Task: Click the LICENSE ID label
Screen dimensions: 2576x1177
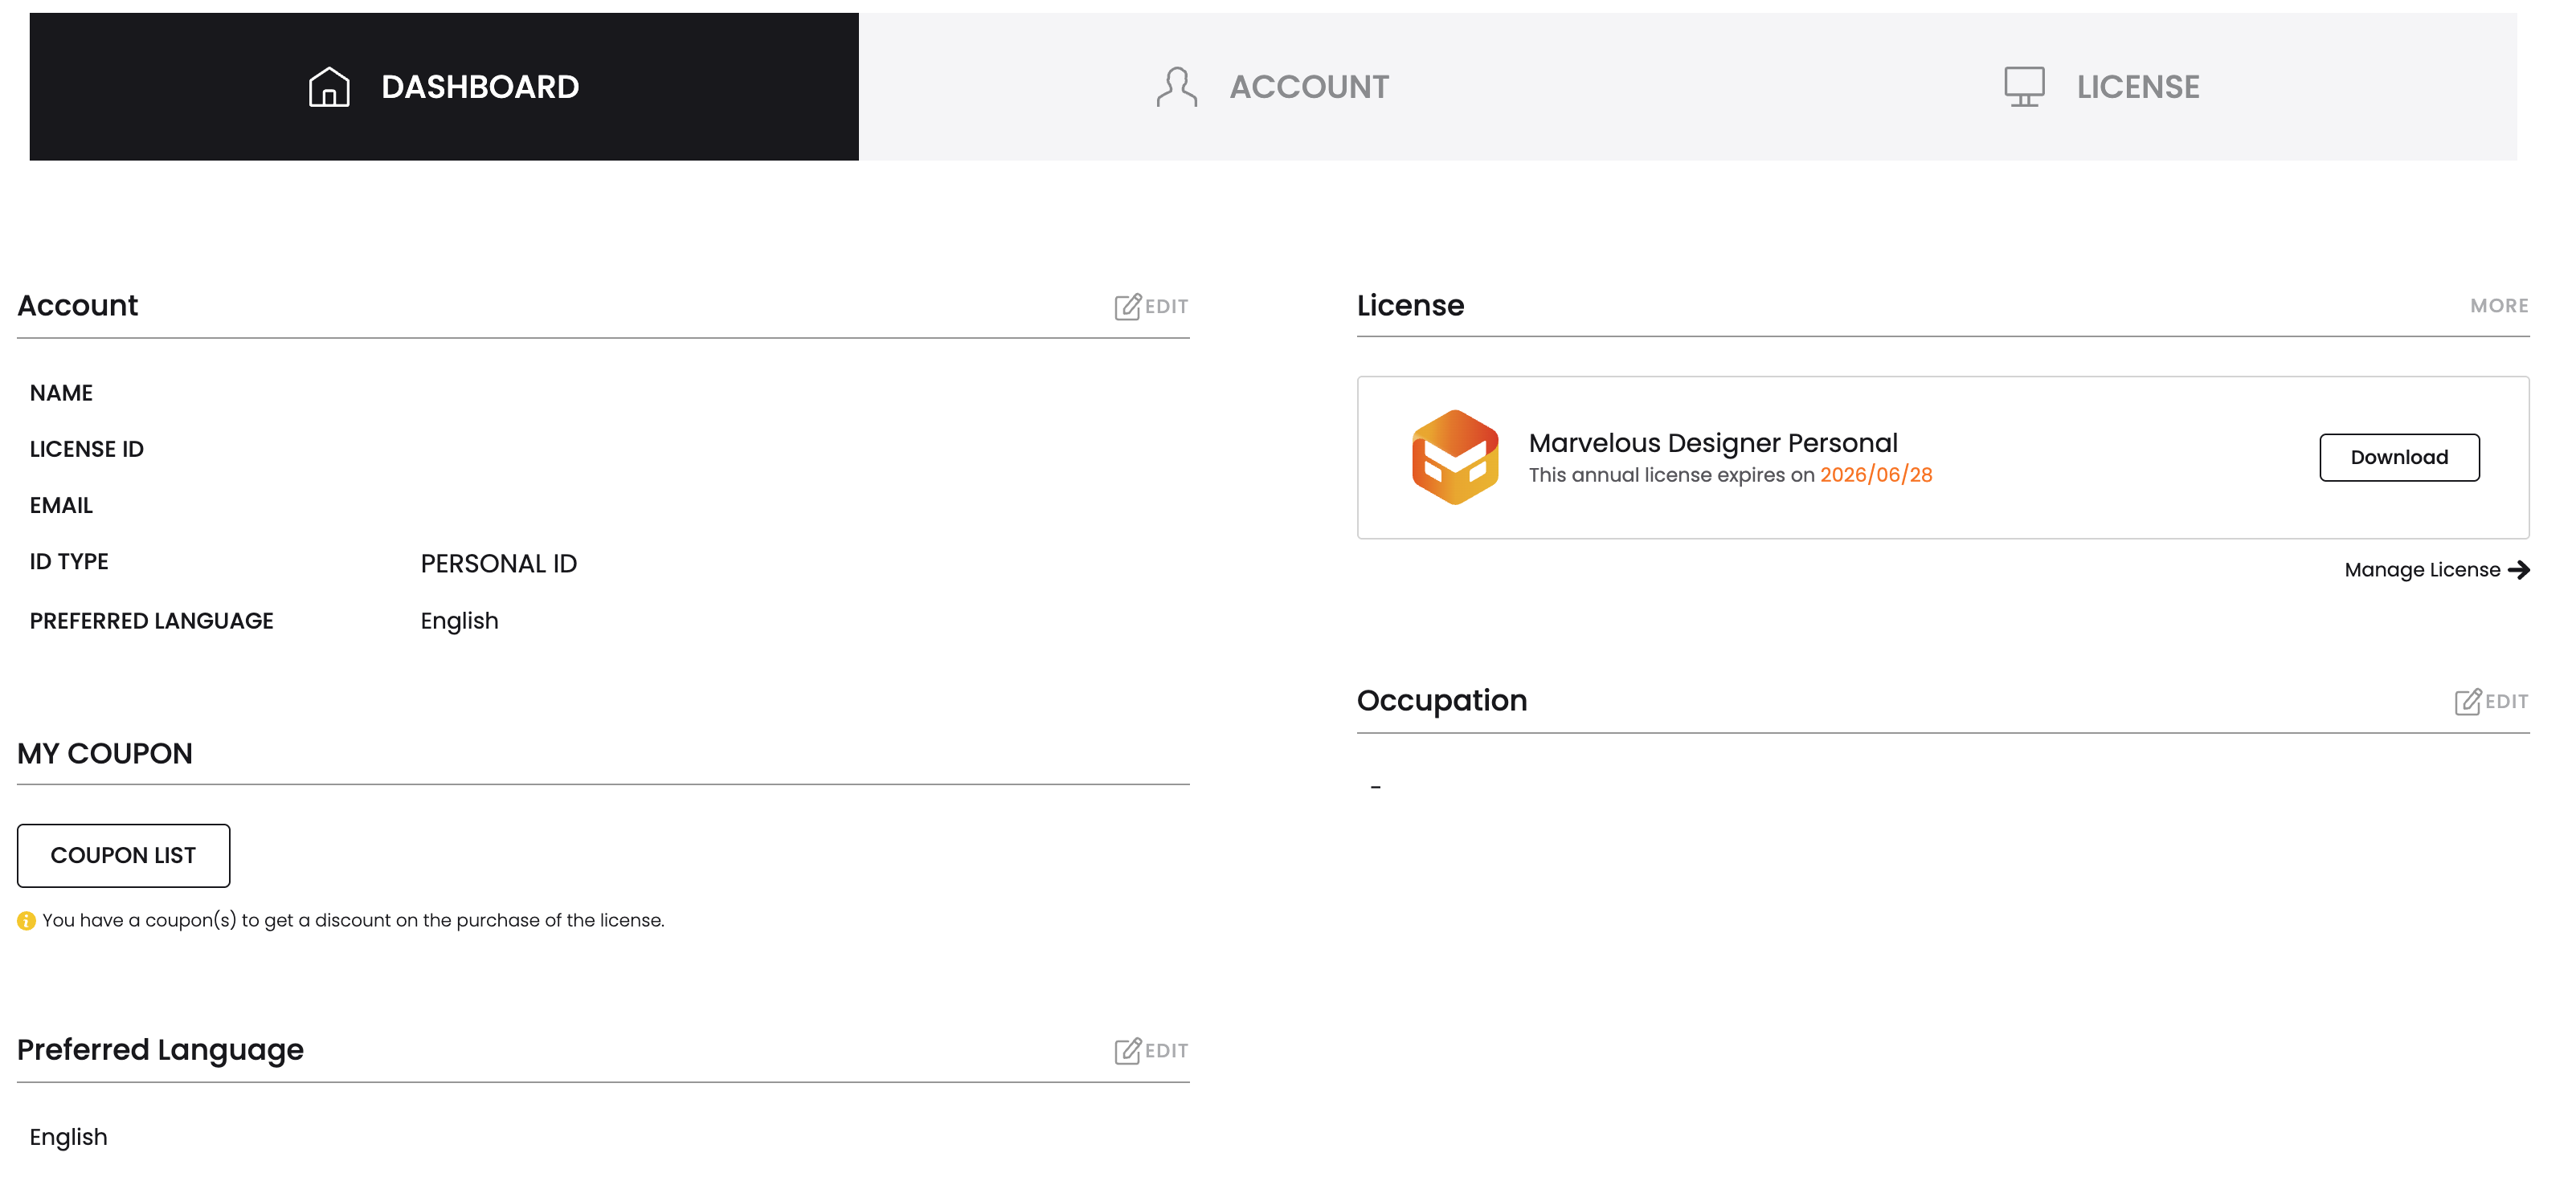Action: (87, 450)
